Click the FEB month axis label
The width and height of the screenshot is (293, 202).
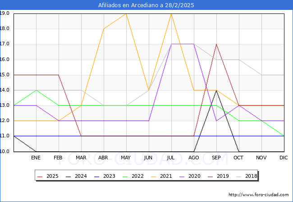tap(58, 158)
